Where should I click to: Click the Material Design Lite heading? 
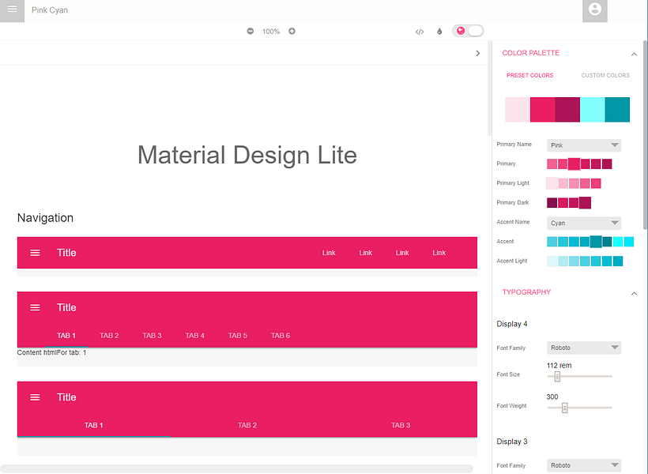(247, 155)
